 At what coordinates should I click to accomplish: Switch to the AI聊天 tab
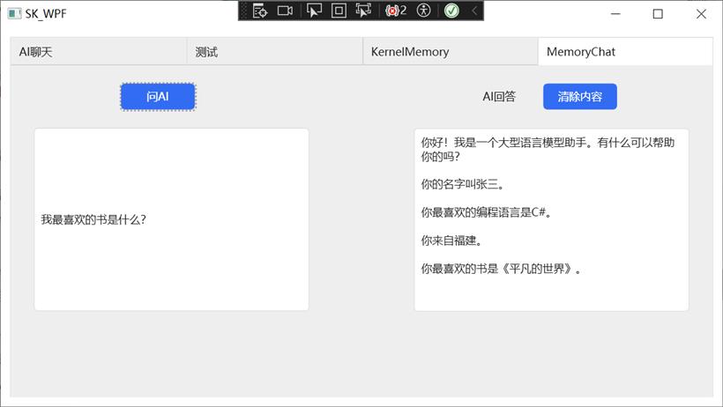tap(98, 52)
